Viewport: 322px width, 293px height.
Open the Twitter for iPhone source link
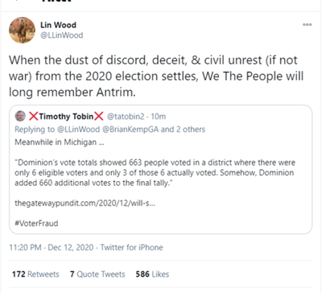tap(131, 247)
